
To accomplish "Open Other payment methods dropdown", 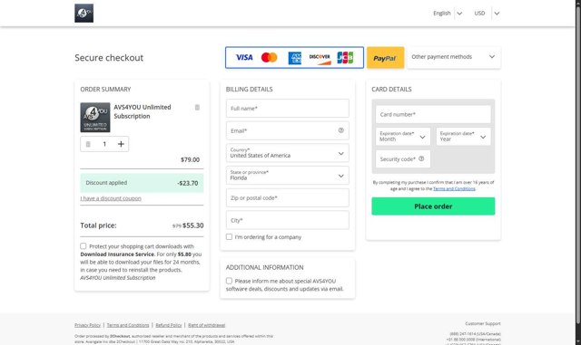I will click(x=454, y=57).
